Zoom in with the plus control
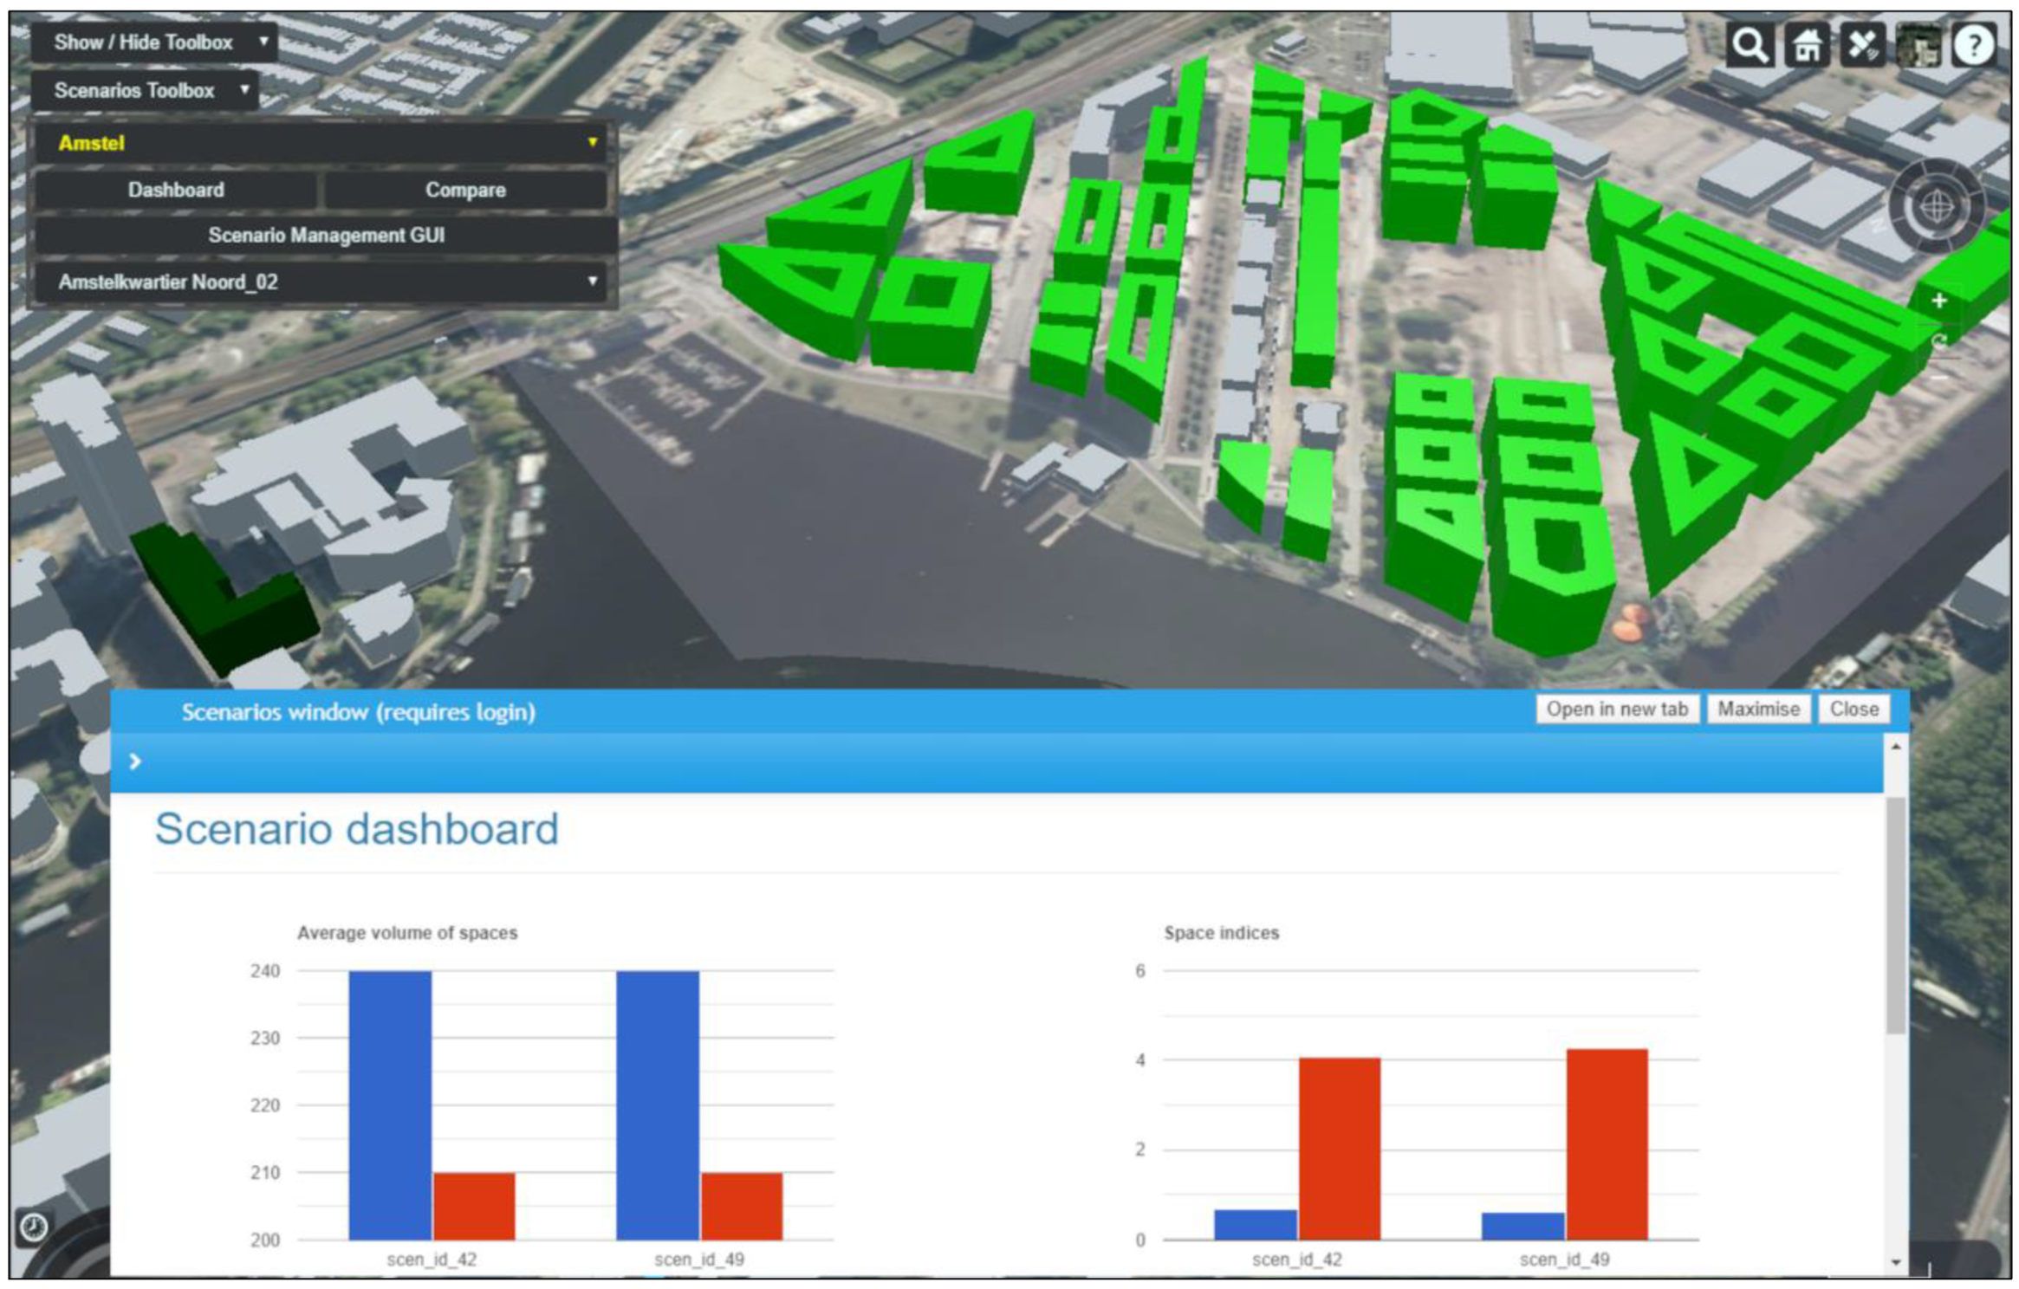Viewport: 2019px width, 1289px height. coord(1939,301)
